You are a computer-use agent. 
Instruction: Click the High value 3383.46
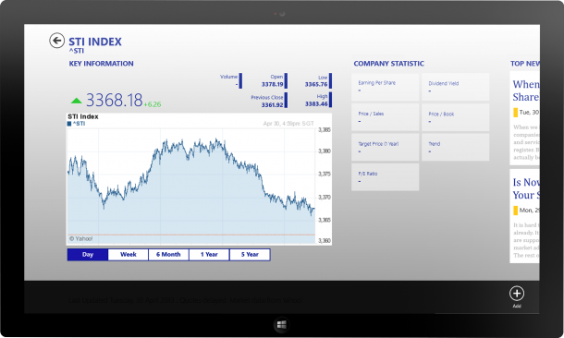tap(316, 103)
